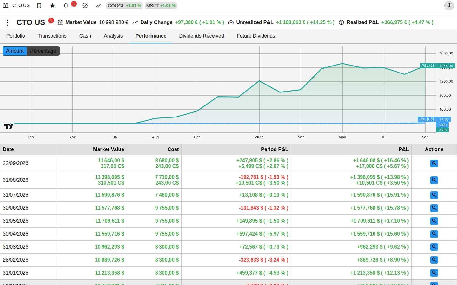Screen dimensions: 457x285
Task: Open details magnifier for 30/04/2026 row
Action: pos(434,234)
